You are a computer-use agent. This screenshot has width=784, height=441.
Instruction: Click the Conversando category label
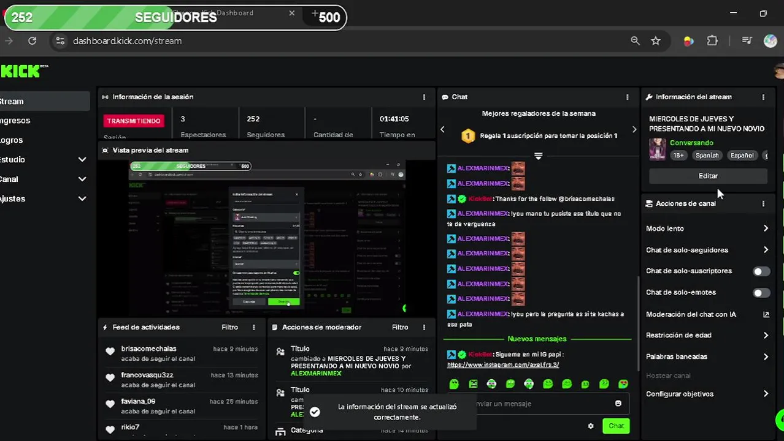(691, 143)
